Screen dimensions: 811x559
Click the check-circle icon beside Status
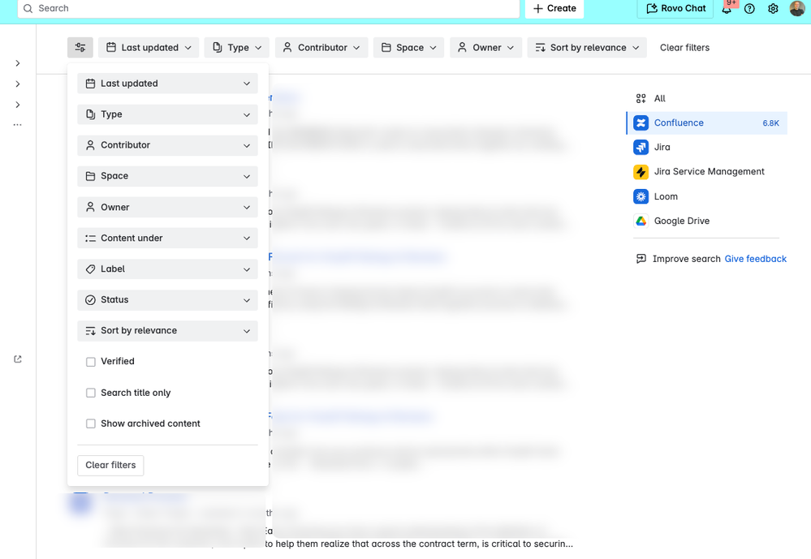(90, 300)
